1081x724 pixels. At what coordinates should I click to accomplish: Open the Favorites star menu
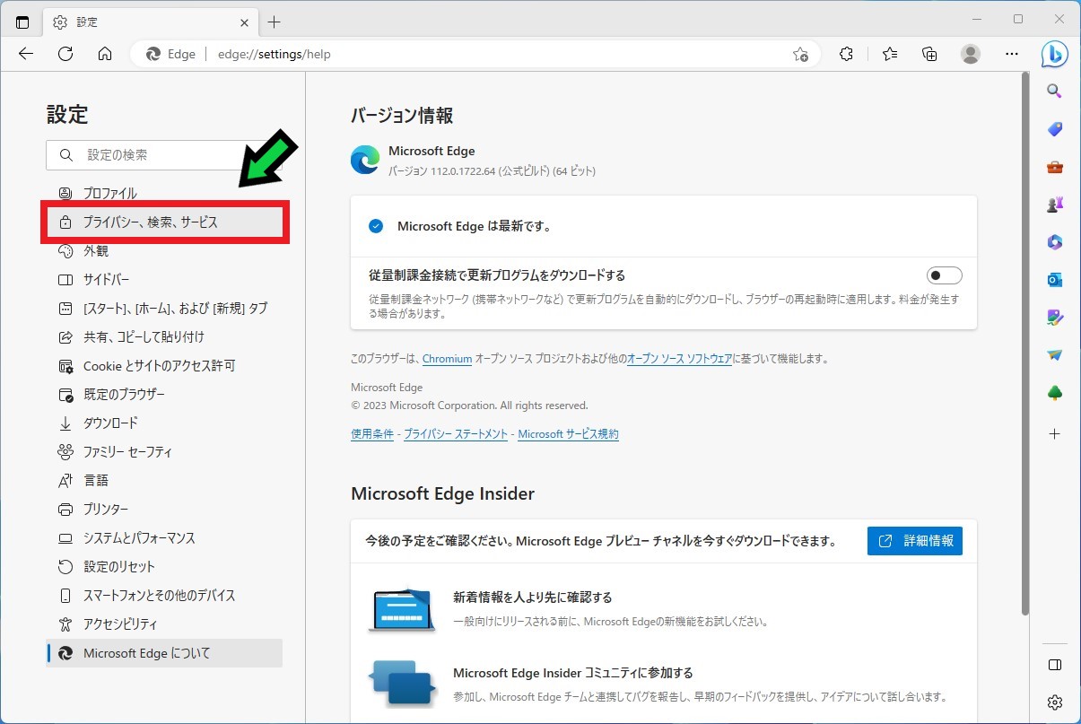pyautogui.click(x=889, y=54)
